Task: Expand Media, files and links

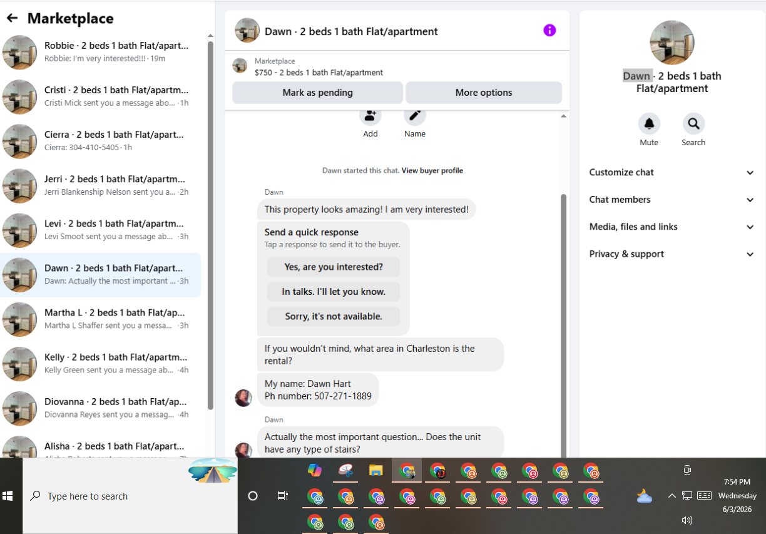Action: pos(672,227)
